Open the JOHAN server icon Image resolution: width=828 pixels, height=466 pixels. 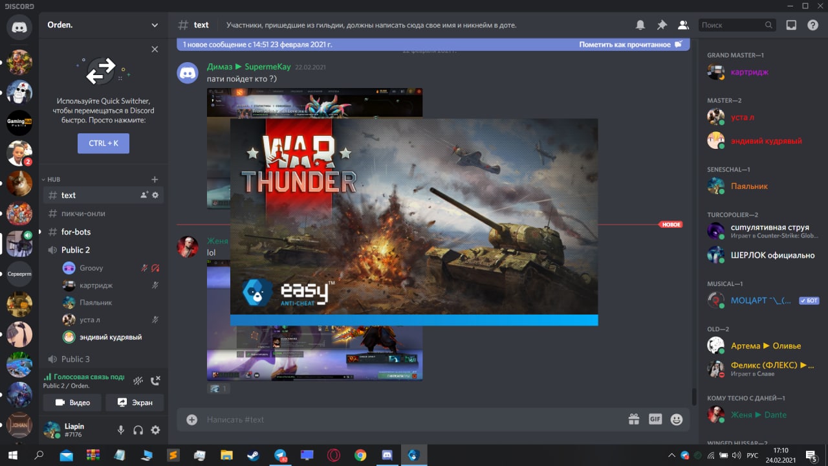pos(19,425)
